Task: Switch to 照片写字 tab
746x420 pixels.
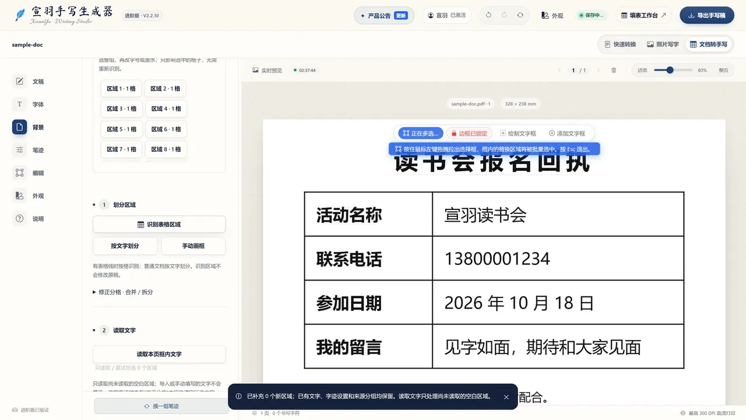Action: pyautogui.click(x=663, y=44)
